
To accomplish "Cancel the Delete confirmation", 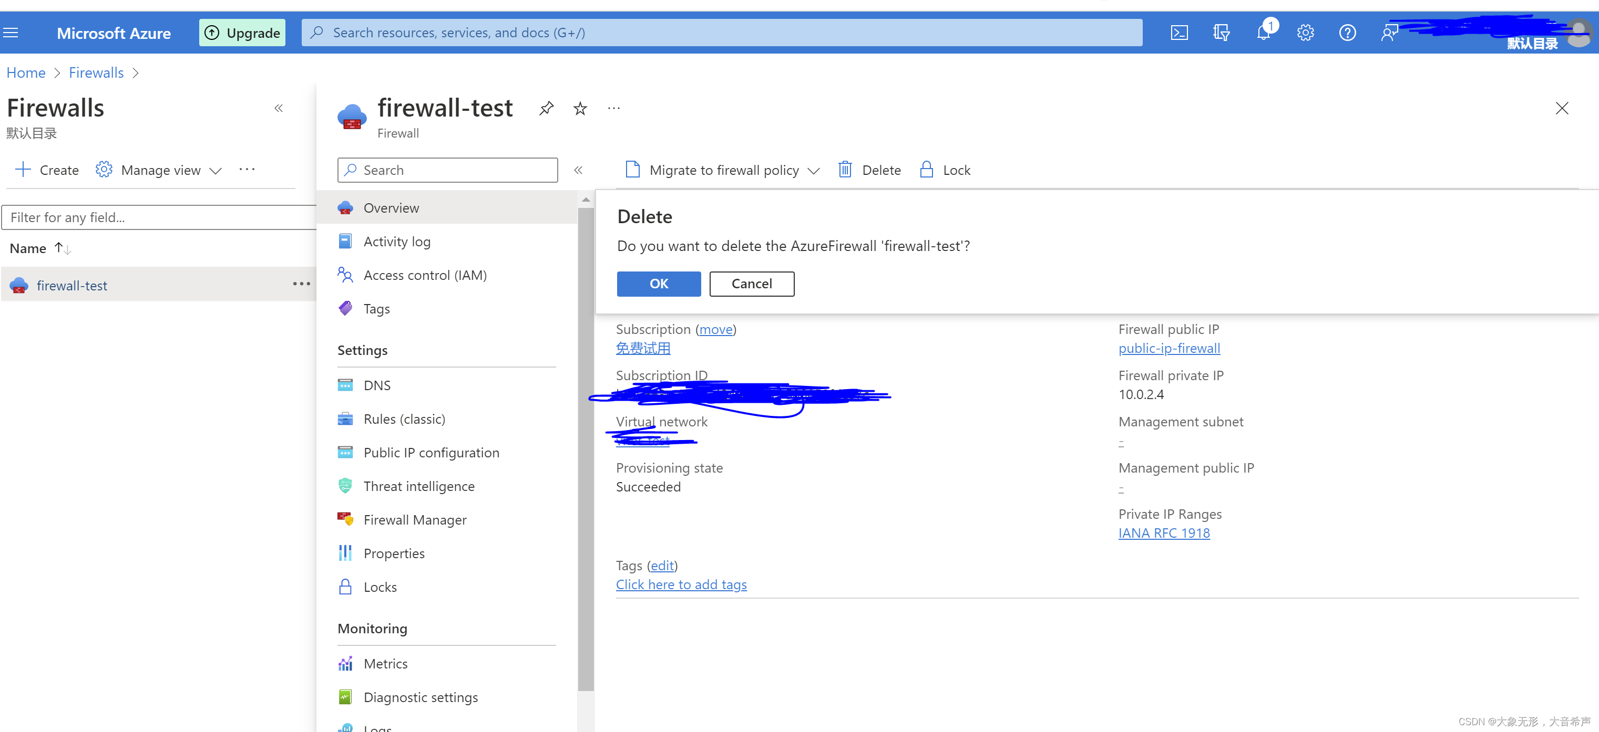I will [x=752, y=284].
